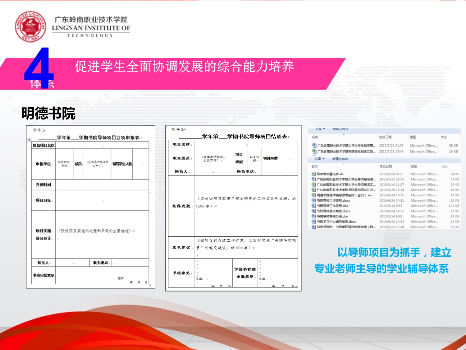Click the pink banner title 促进学生全面协调发展的综合能力培养
The image size is (466, 350).
[x=184, y=67]
